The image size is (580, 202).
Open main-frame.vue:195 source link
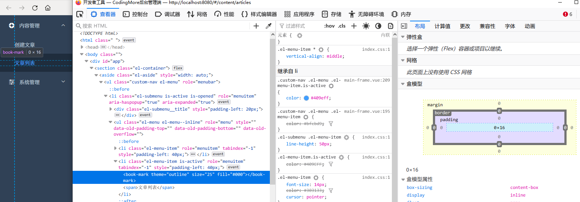(x=367, y=111)
